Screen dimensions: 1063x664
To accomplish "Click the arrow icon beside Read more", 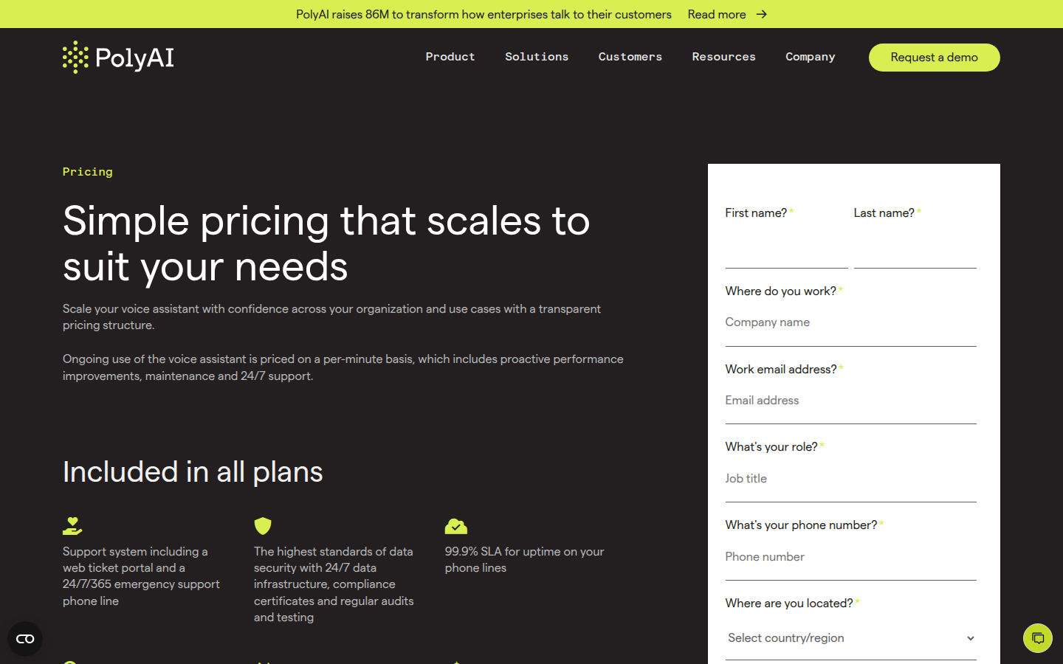I will (x=762, y=14).
